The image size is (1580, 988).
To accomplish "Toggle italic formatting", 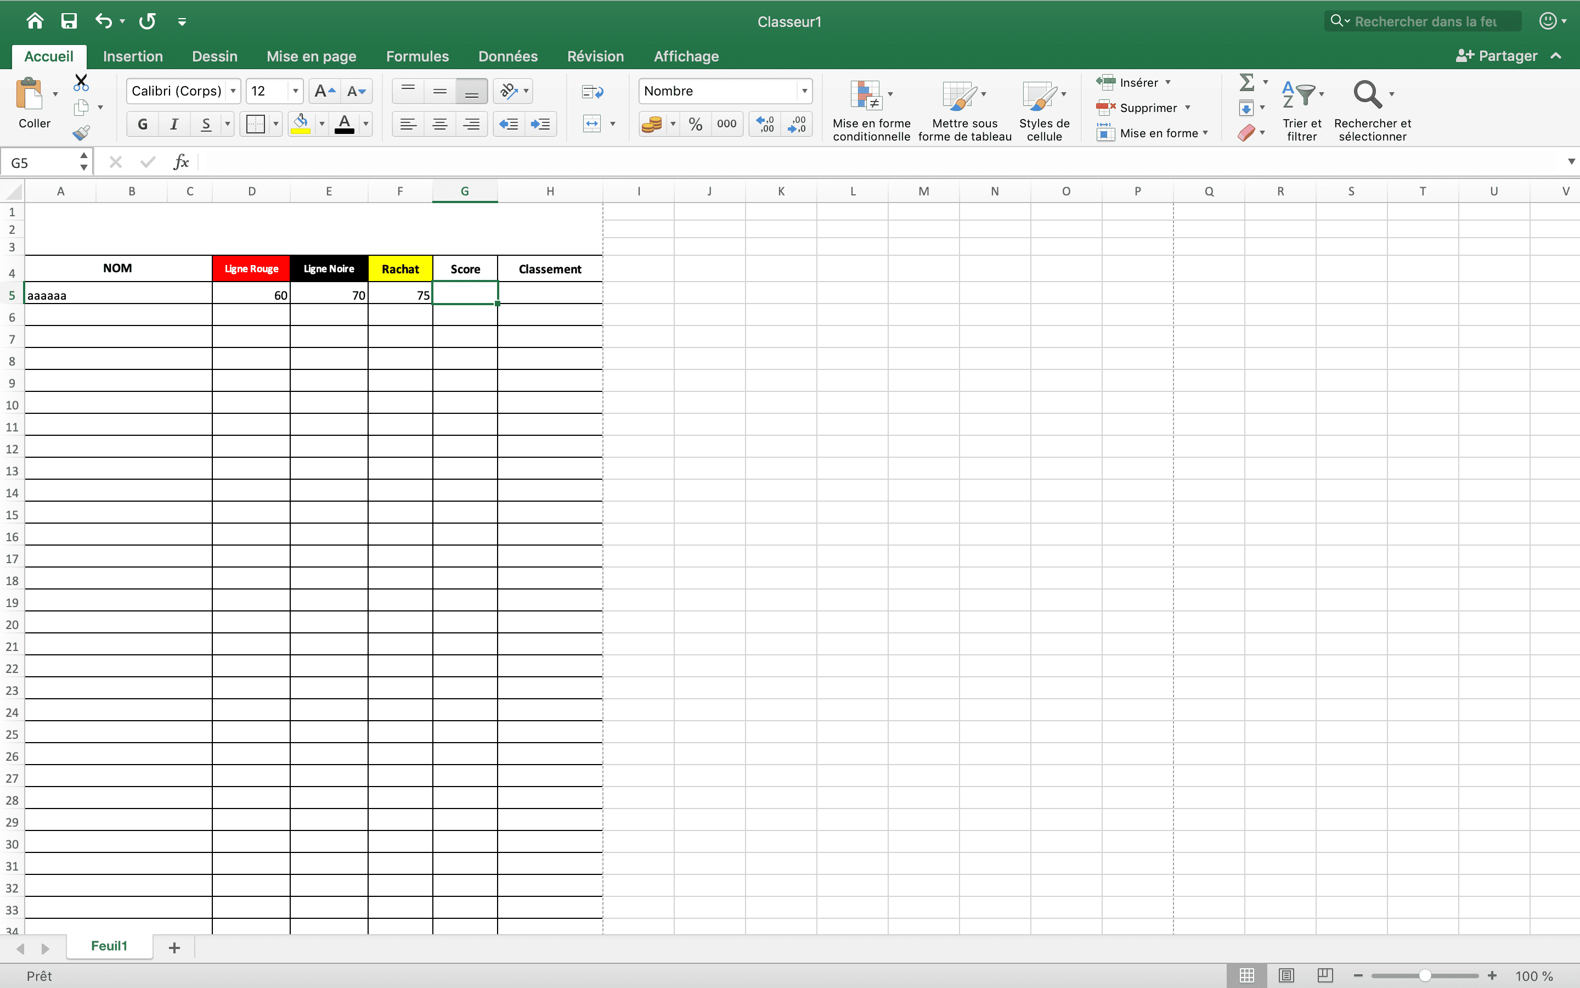I will [174, 124].
